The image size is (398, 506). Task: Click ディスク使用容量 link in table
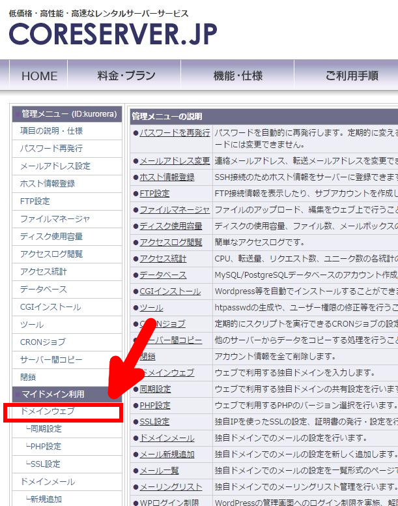point(171,226)
